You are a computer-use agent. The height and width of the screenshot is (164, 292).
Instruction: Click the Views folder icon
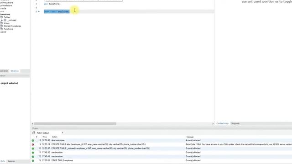[x=2, y=23]
